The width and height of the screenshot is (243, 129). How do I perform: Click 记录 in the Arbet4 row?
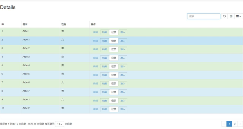coord(114,66)
